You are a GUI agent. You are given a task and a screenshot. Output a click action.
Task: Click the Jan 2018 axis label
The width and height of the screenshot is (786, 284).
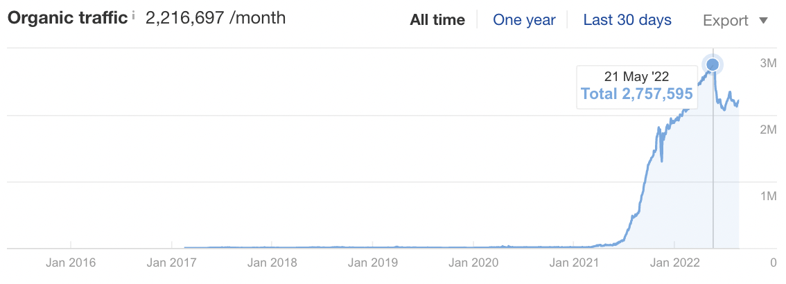pos(272,263)
